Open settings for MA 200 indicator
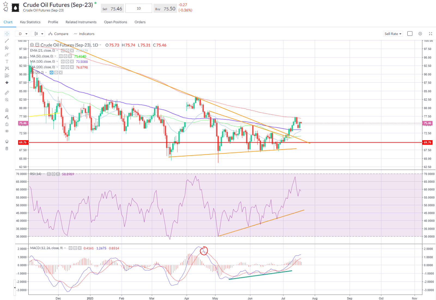Viewport: 436px width, 300px height. coord(67,67)
